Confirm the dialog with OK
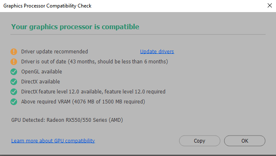This screenshot has height=156, width=276. [x=245, y=141]
